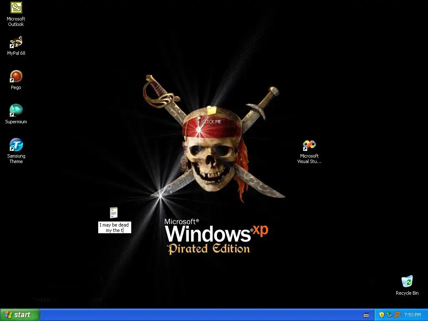Click the file rename text box
The width and height of the screenshot is (428, 321).
click(x=115, y=227)
